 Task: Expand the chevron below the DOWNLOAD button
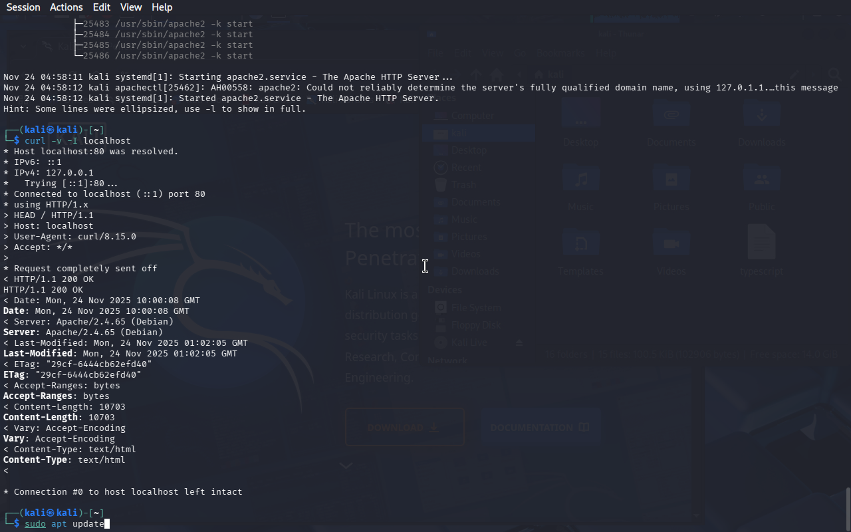click(346, 465)
